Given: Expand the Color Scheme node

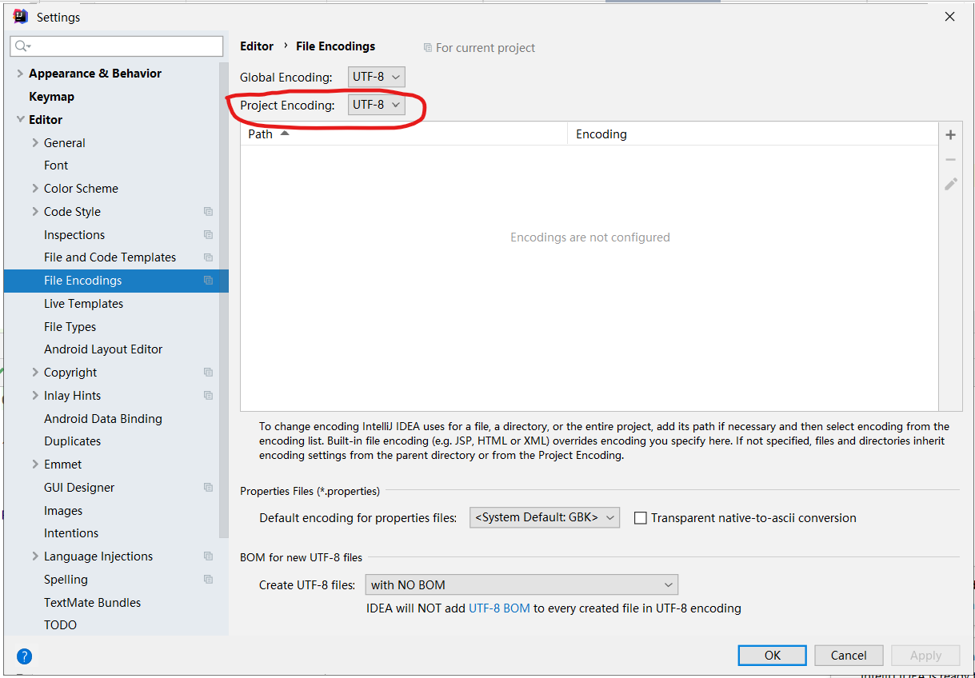Looking at the screenshot, I should click(x=35, y=189).
